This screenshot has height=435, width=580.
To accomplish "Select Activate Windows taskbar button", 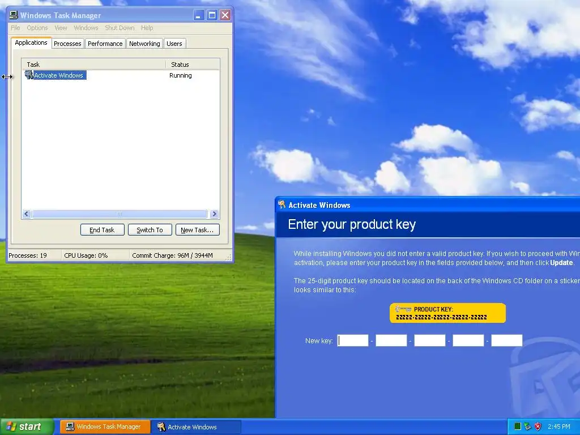I will click(x=197, y=427).
